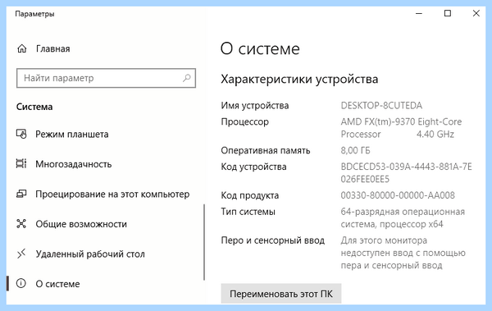Click the Имя устройства label
Image resolution: width=492 pixels, height=311 pixels.
pos(255,106)
